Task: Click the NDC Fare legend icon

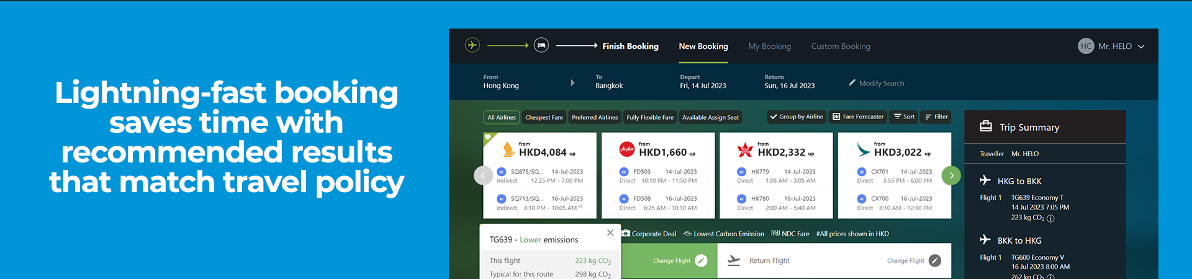Action: (775, 233)
